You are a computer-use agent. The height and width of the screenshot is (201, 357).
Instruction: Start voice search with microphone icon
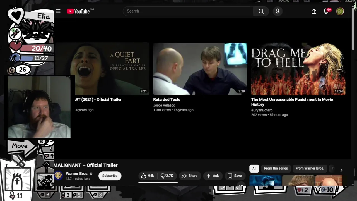278,11
